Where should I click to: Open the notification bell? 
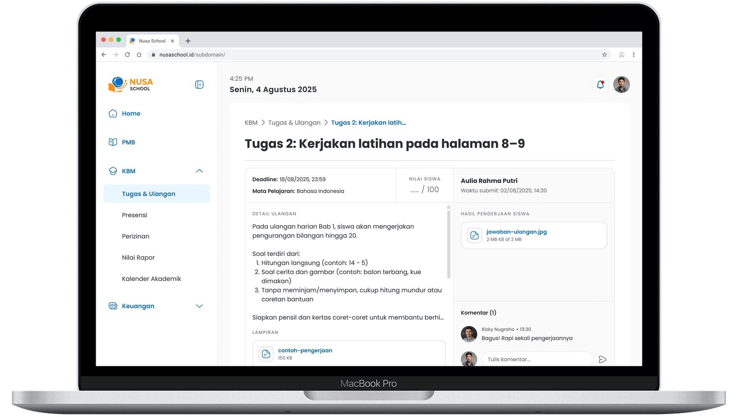(600, 85)
